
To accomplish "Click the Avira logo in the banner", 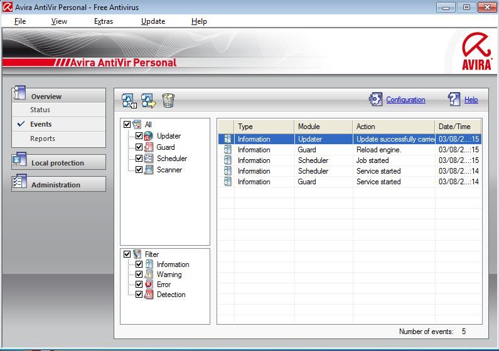I will pyautogui.click(x=476, y=51).
